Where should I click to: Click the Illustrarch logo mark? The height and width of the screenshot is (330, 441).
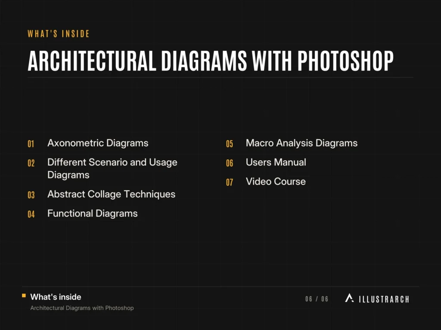point(349,298)
